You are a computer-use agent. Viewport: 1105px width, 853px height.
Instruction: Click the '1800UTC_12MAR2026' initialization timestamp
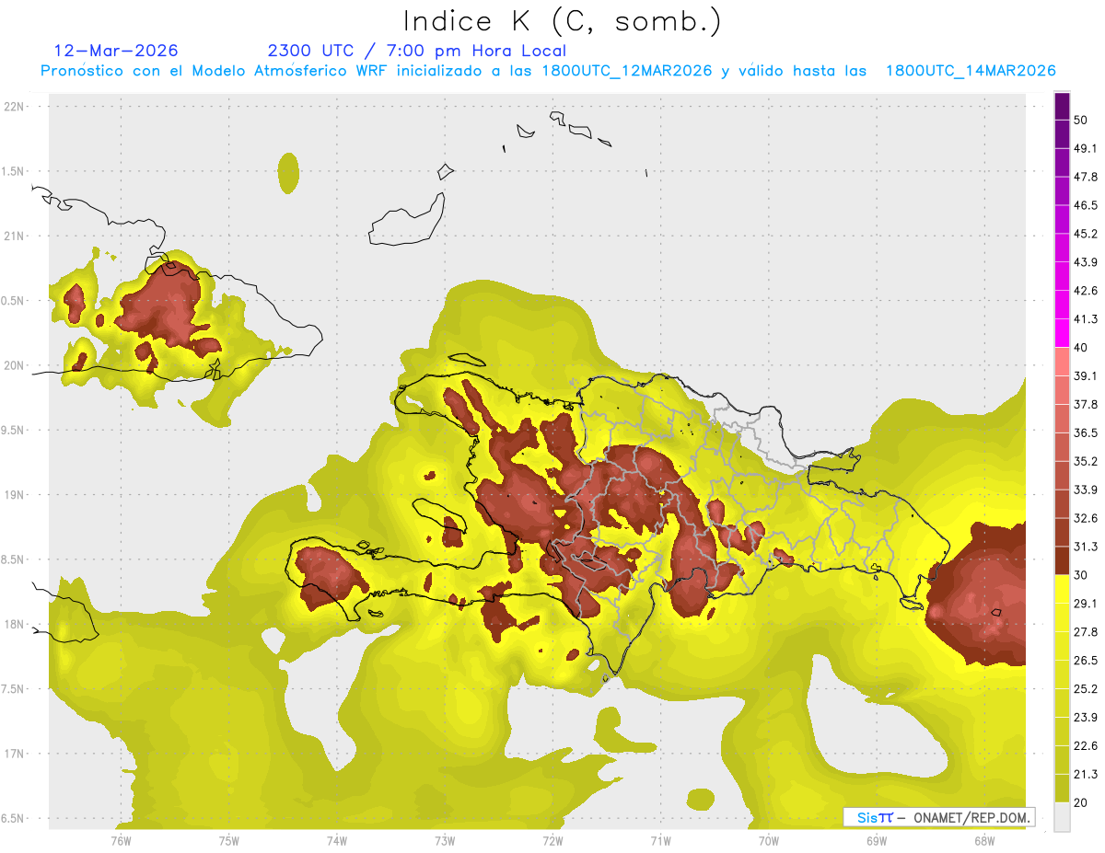pos(626,71)
